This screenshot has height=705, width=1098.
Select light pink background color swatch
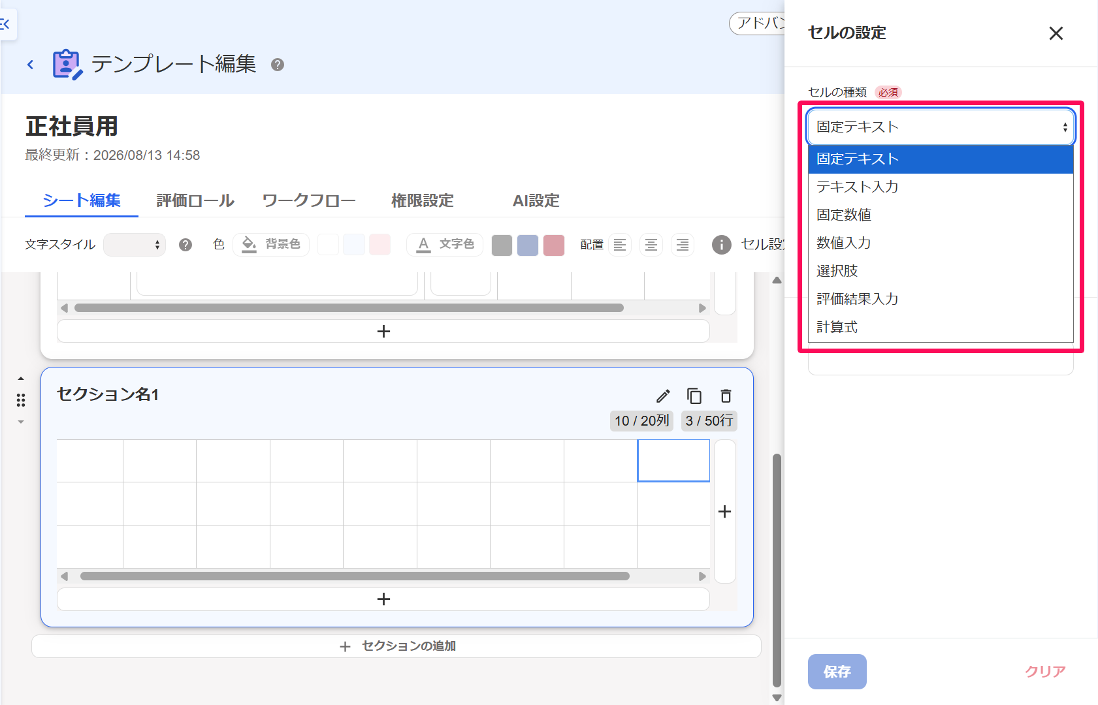[380, 245]
